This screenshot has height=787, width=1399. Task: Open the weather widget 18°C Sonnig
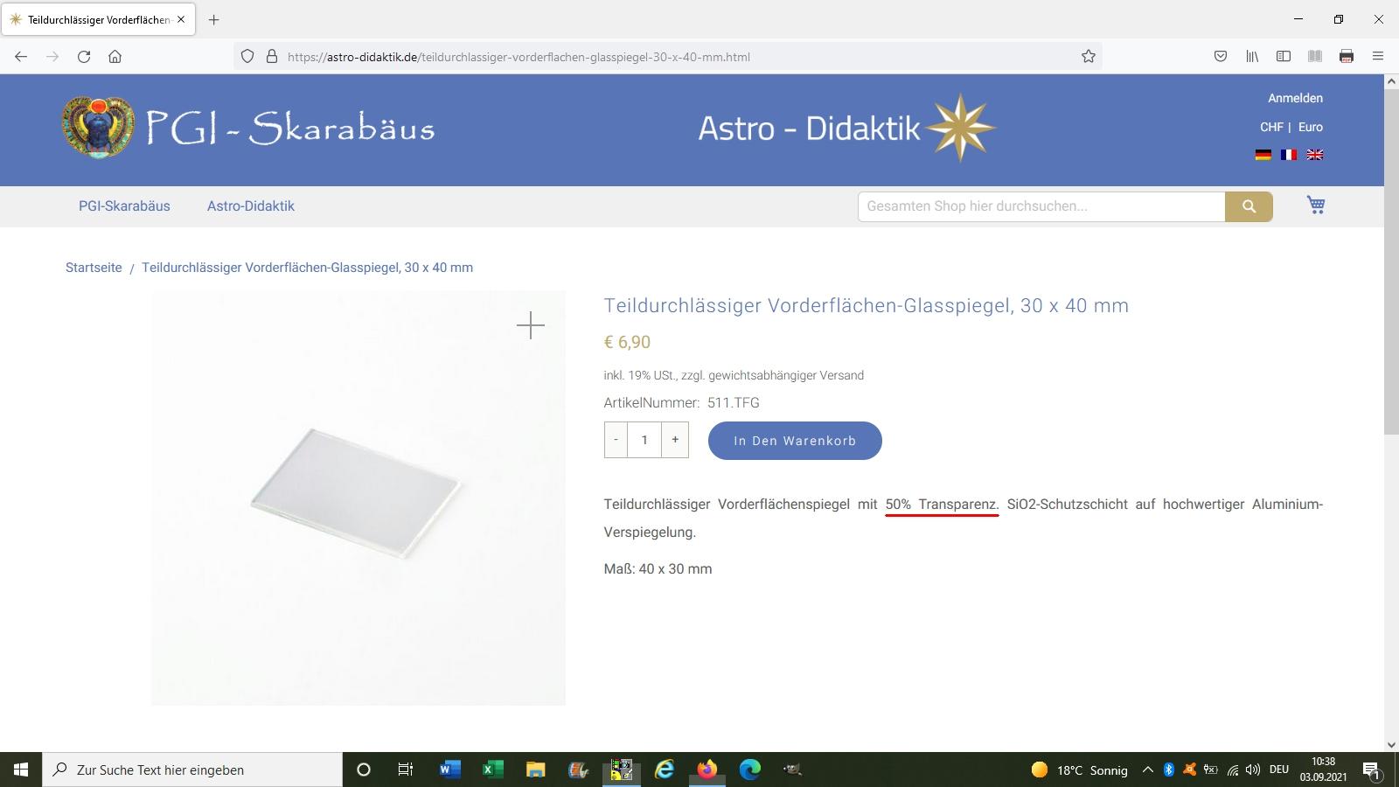(1079, 770)
